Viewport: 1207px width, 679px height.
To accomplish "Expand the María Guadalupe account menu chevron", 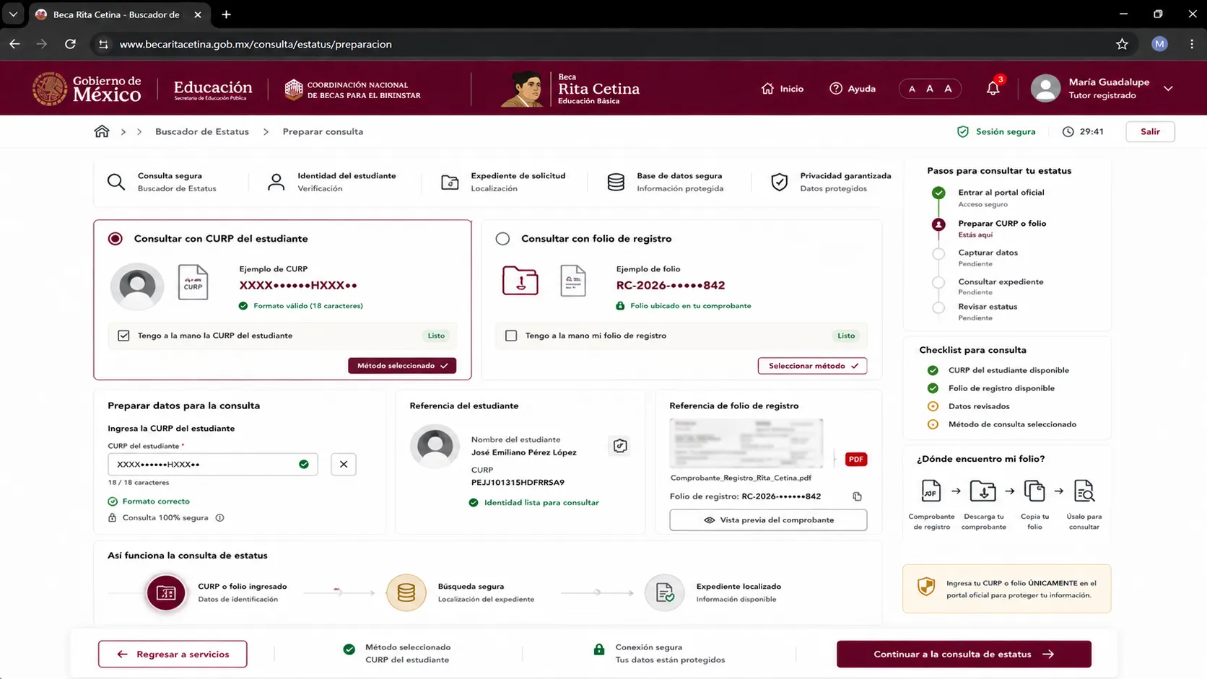I will tap(1168, 89).
